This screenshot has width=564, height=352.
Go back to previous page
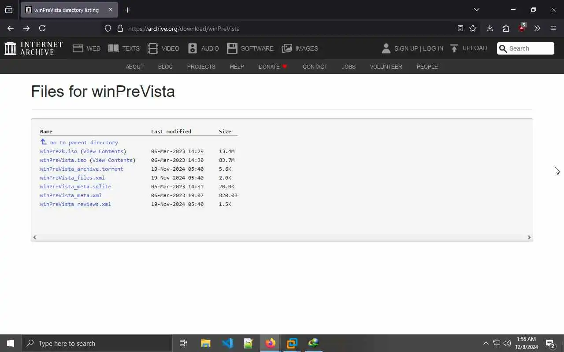click(11, 28)
